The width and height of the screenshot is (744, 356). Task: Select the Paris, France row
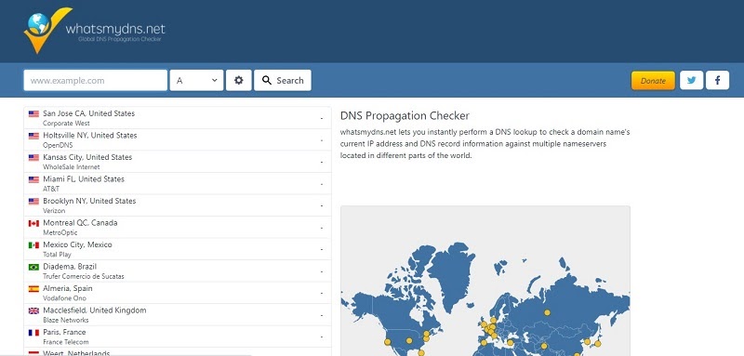(178, 336)
